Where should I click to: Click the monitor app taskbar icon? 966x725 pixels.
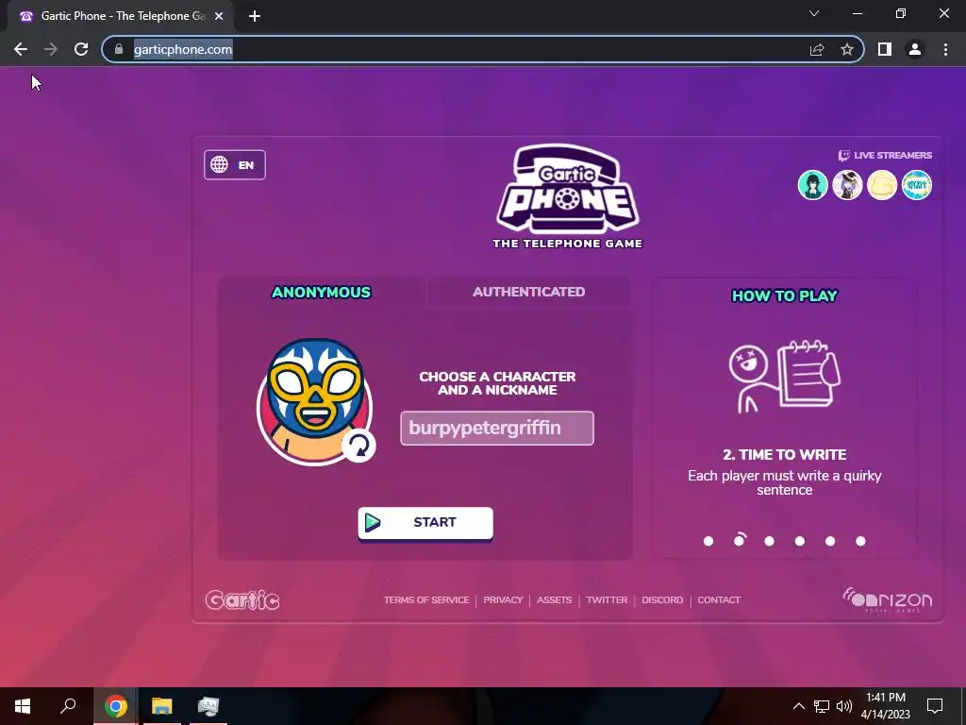click(x=208, y=706)
